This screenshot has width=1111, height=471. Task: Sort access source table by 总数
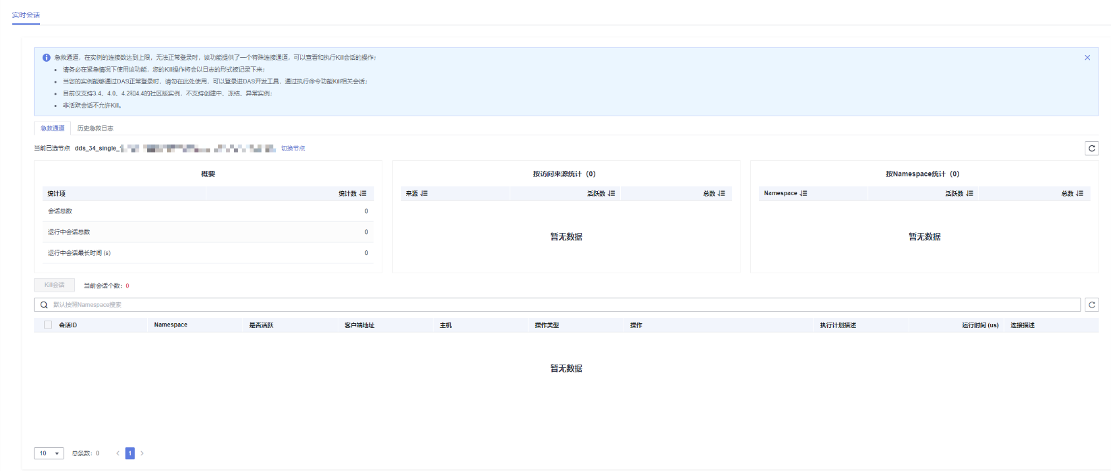[721, 194]
